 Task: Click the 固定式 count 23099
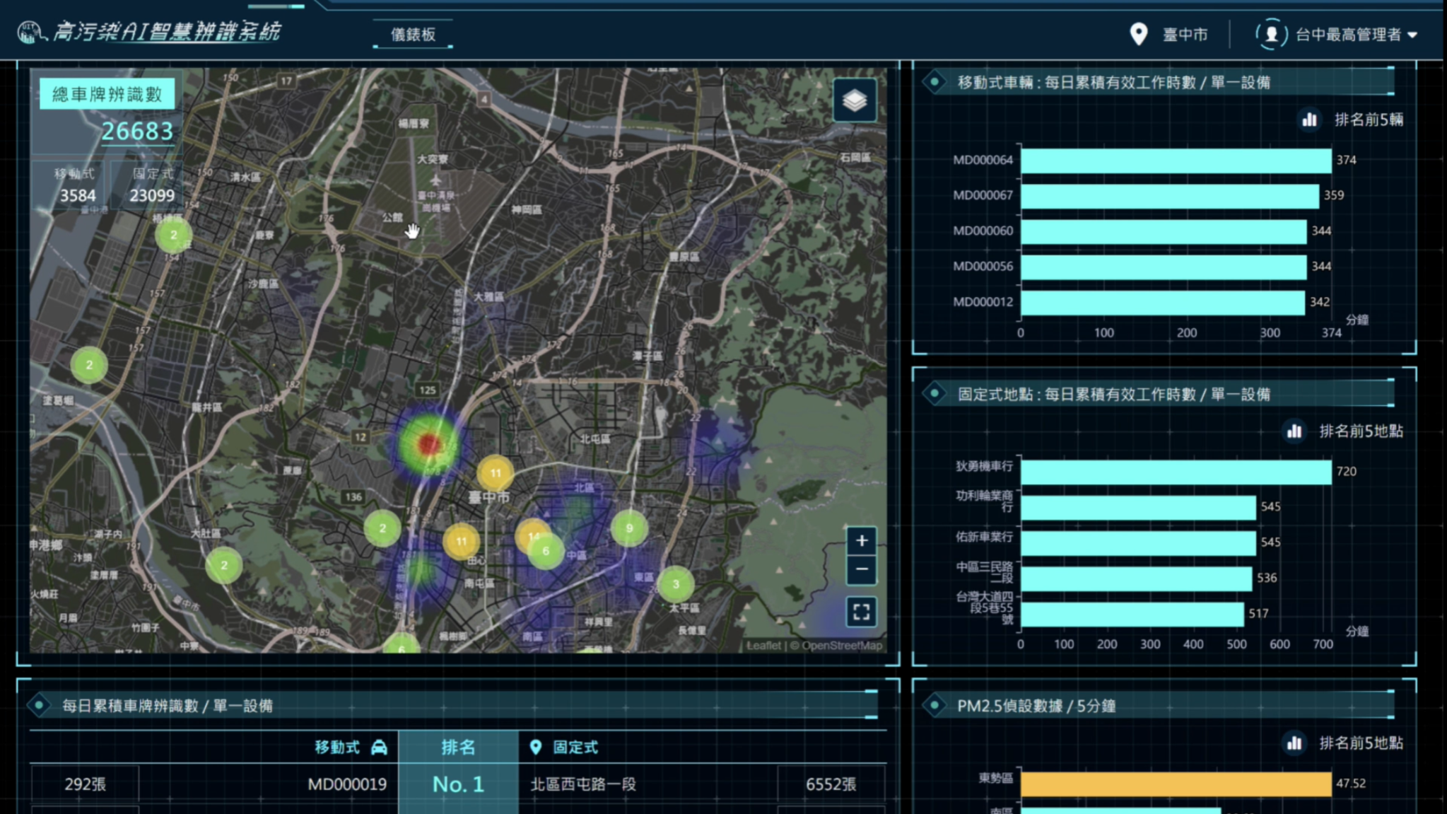coord(152,196)
